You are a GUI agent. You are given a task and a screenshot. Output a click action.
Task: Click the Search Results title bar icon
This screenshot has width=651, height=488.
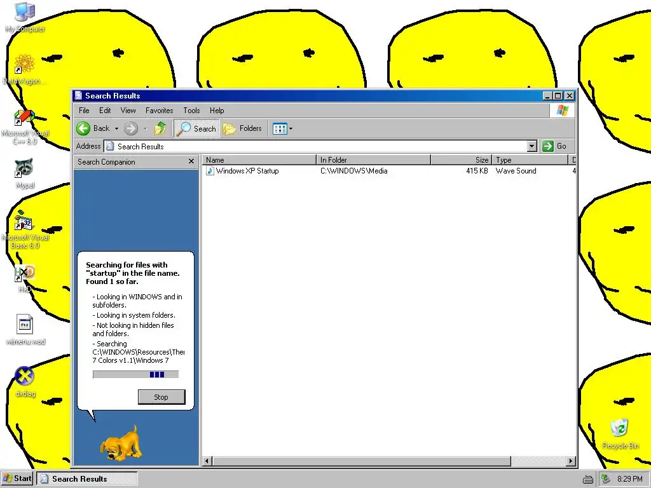click(78, 96)
